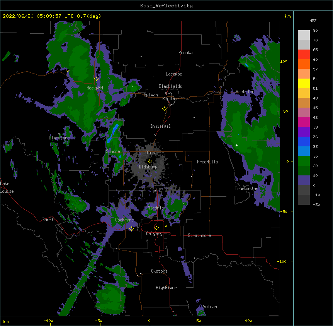Screen dimensions: 333x326
Task: Click the blue 36 dBZ legend swatch
Action: [304, 141]
